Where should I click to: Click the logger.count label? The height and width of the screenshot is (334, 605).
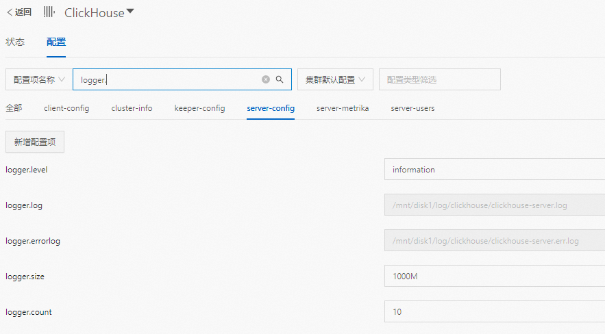tap(29, 312)
